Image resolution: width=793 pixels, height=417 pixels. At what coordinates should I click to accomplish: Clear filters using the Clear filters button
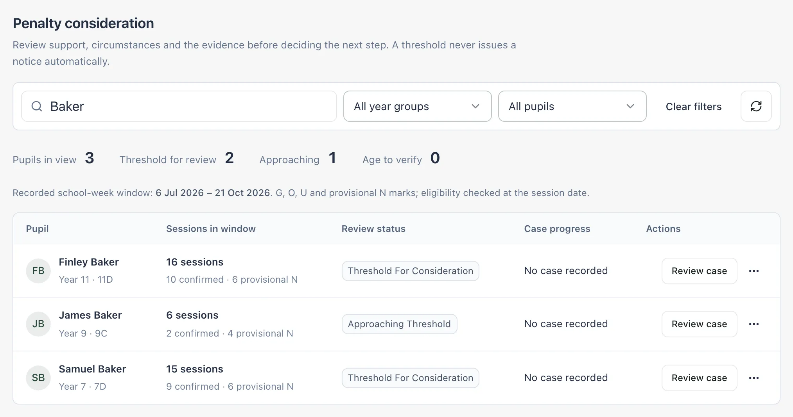click(x=694, y=107)
